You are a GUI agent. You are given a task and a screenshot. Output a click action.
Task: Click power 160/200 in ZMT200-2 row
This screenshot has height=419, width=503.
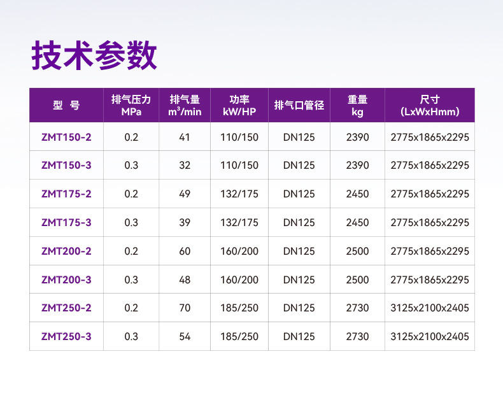point(239,251)
